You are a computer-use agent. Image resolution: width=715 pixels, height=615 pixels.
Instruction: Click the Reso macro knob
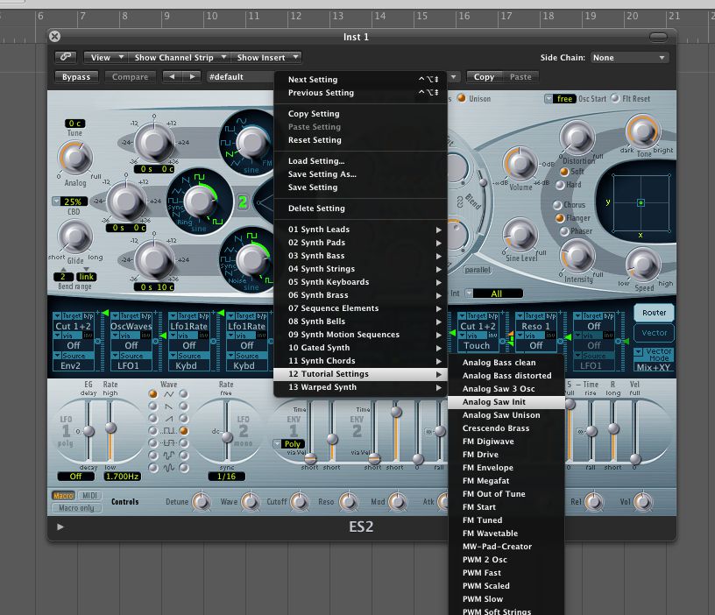click(349, 501)
